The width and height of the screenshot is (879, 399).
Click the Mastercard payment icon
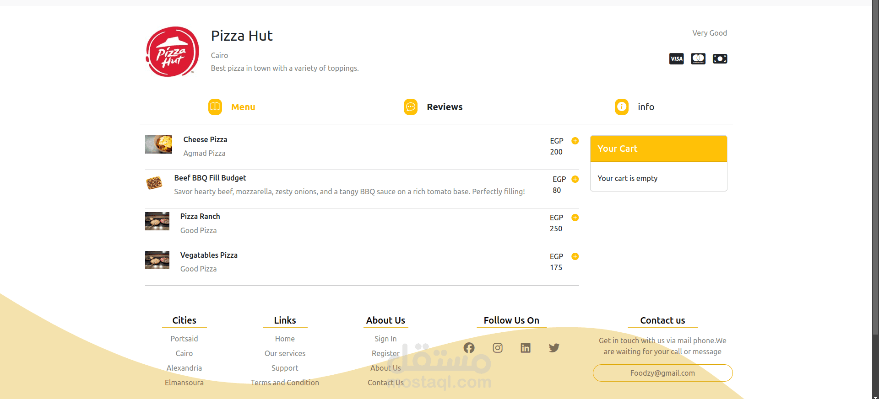pyautogui.click(x=698, y=59)
